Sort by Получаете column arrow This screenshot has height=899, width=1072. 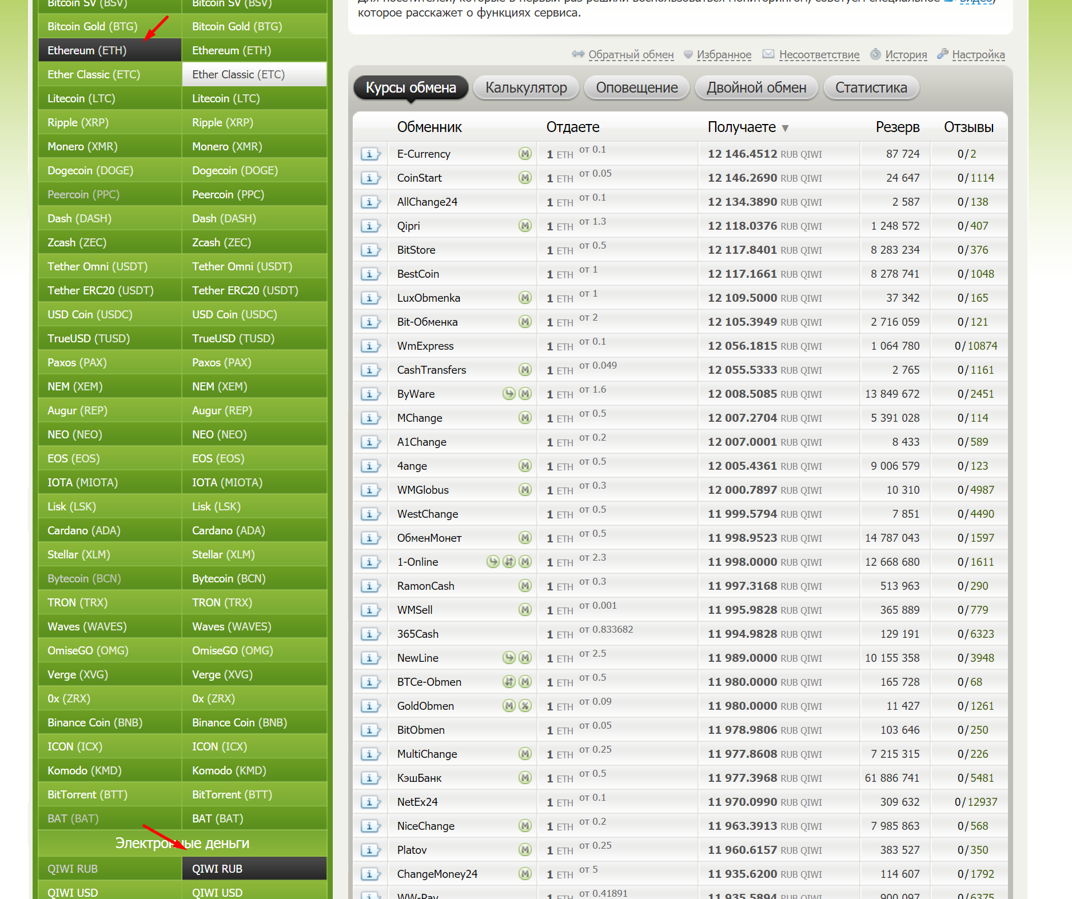coord(785,128)
